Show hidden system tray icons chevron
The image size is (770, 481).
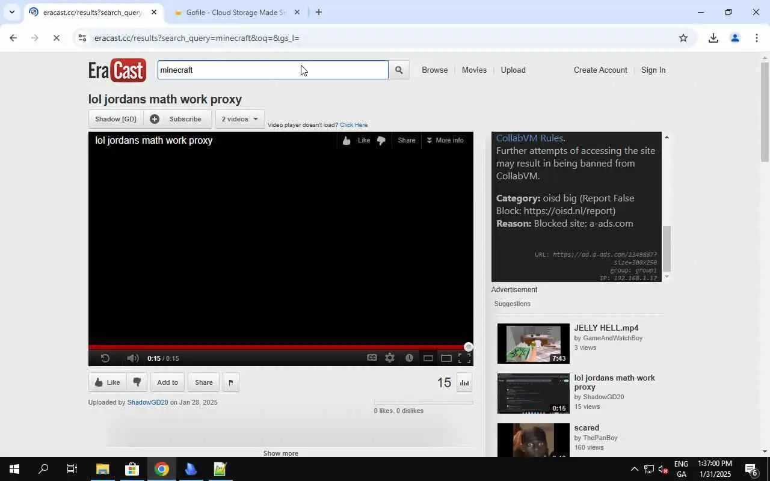pos(634,469)
